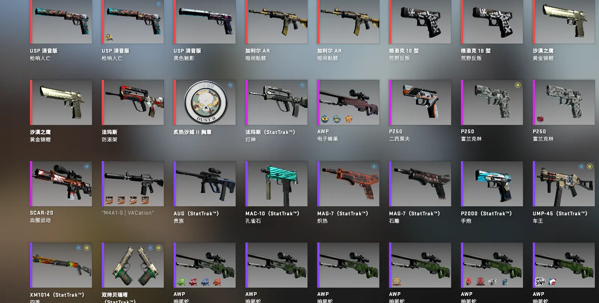The width and height of the screenshot is (599, 303).
Task: Click the first sticker on M4A1-S VACation
Action: pyautogui.click(x=109, y=200)
